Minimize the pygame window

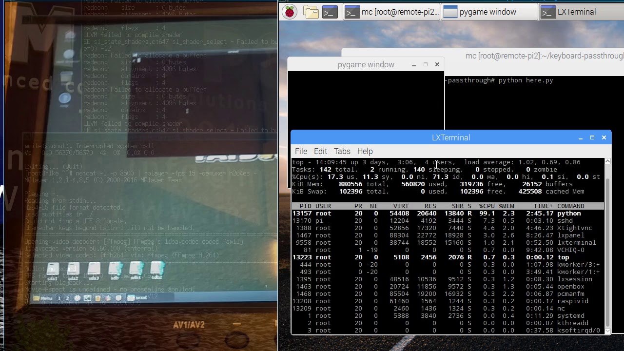(x=414, y=65)
